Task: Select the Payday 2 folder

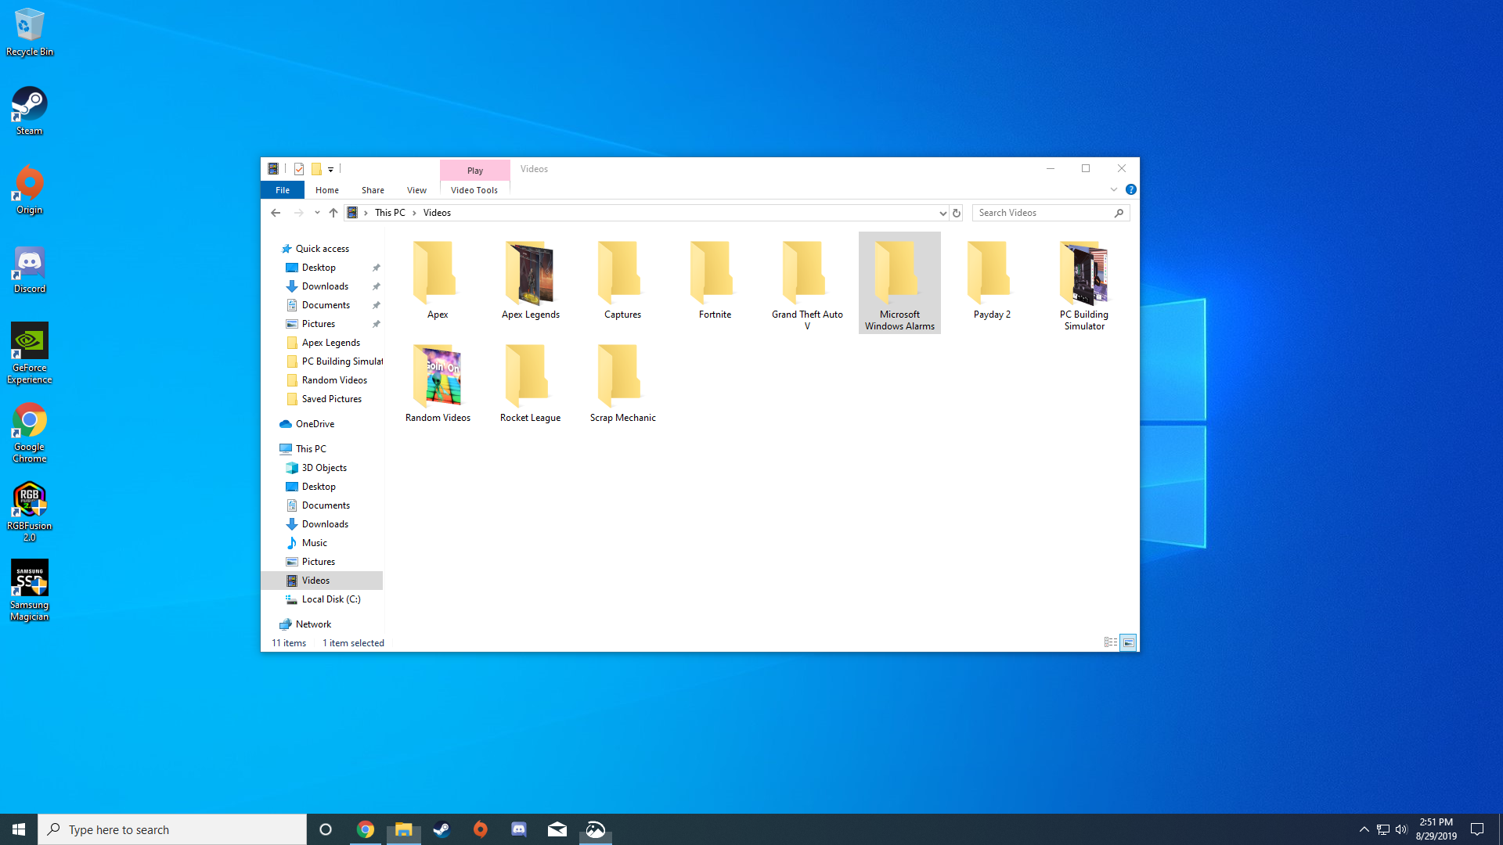Action: coord(992,280)
